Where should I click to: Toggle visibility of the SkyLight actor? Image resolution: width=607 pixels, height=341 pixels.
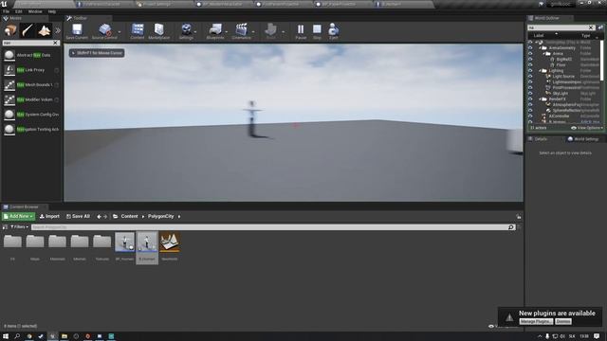[x=530, y=94]
